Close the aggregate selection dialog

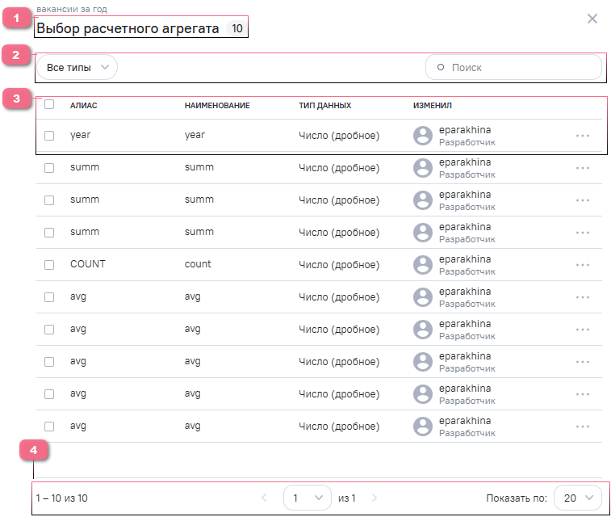(592, 19)
